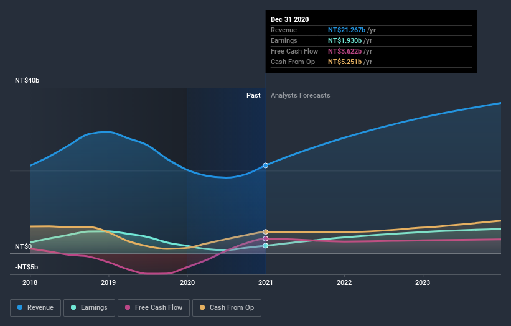511x326 pixels.
Task: Click the Free Cash Flow label in tooltip
Action: pos(294,51)
